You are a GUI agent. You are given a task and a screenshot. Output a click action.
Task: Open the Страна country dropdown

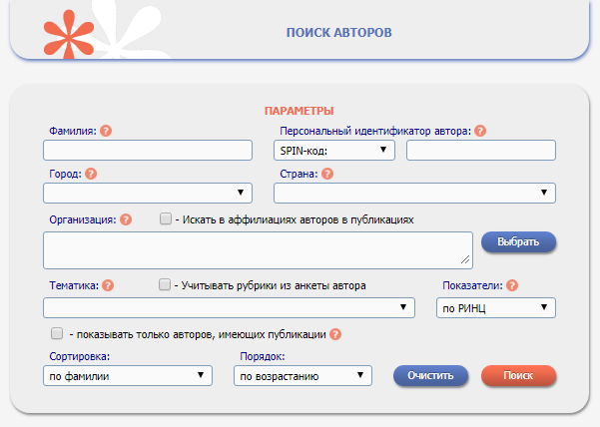413,193
